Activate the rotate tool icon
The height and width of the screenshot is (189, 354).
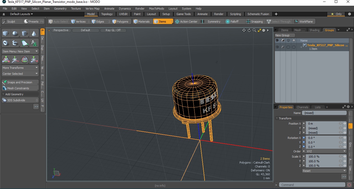click(x=24, y=59)
